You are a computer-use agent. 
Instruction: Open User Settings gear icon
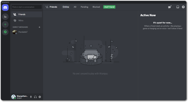click(x=40, y=97)
